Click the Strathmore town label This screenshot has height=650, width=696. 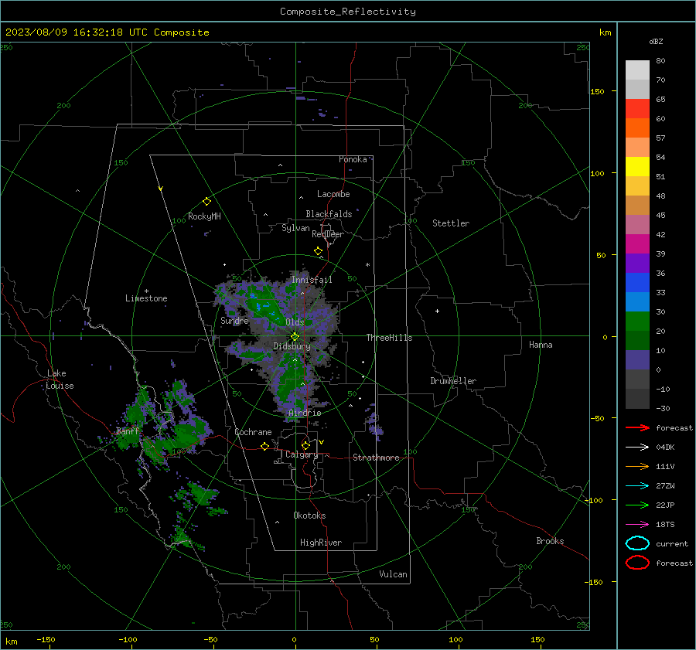(x=376, y=458)
